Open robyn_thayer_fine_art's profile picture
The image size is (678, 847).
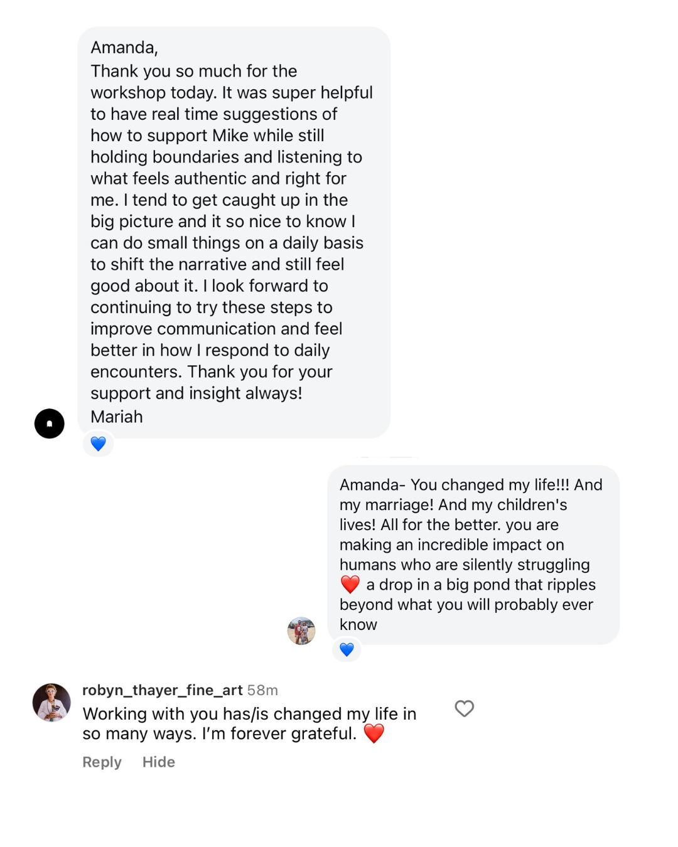pyautogui.click(x=51, y=702)
